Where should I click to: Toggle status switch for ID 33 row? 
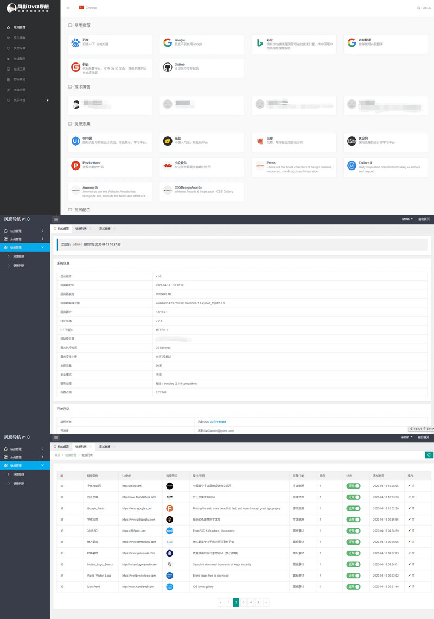pos(353,553)
